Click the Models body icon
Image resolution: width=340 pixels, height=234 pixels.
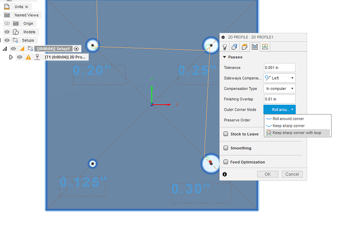(16, 32)
